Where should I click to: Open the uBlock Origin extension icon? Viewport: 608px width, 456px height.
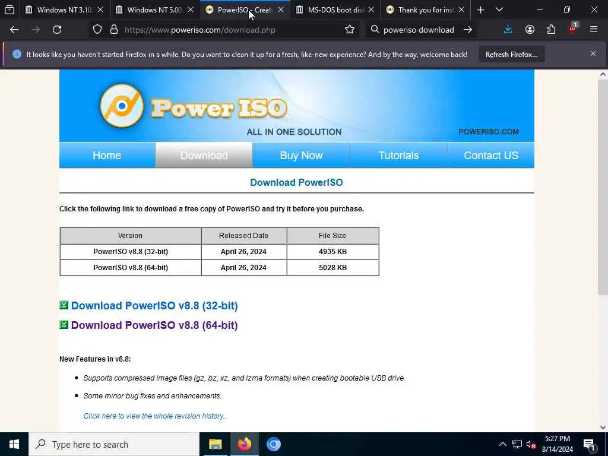pyautogui.click(x=573, y=28)
